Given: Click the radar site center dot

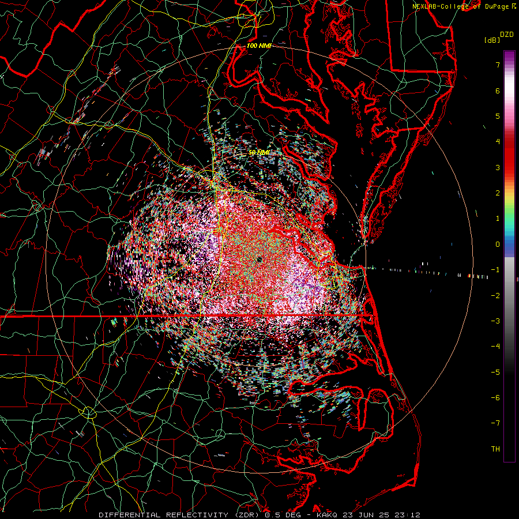Looking at the screenshot, I should (x=259, y=259).
